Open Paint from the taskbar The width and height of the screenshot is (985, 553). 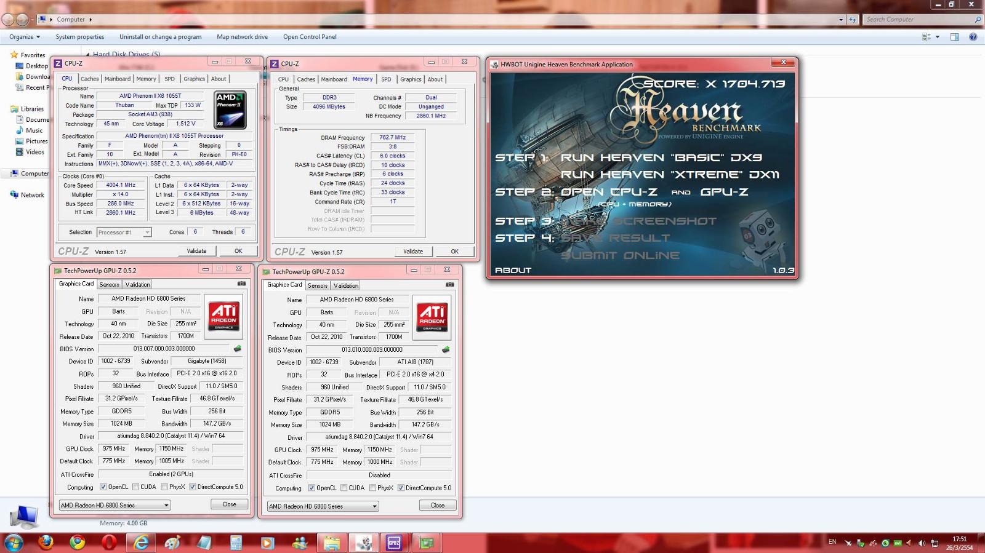pyautogui.click(x=173, y=543)
